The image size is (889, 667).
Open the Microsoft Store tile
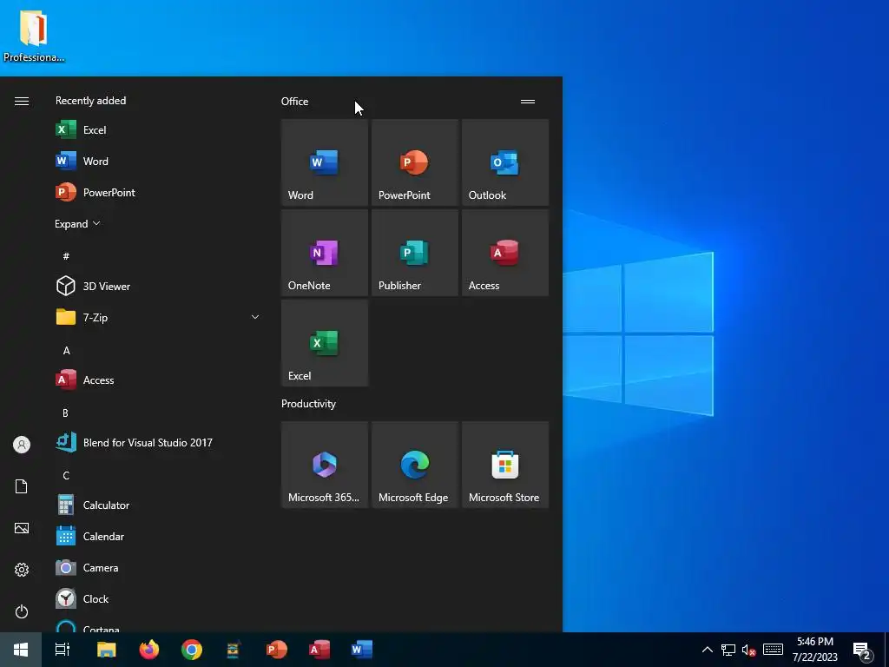(505, 465)
